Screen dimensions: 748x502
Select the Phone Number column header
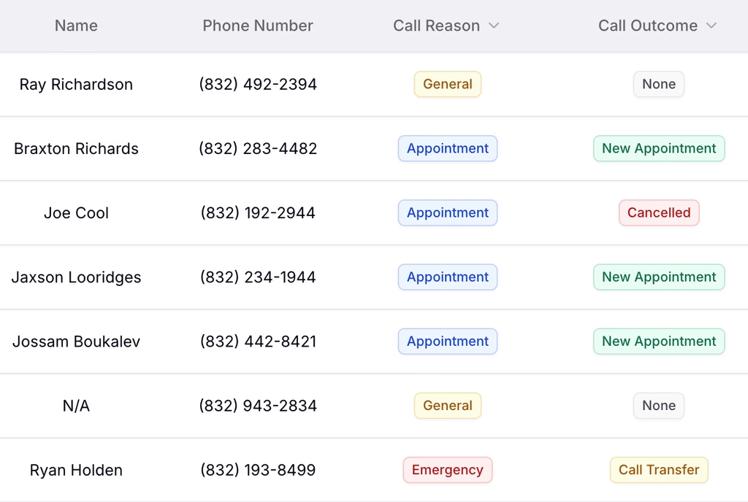(x=258, y=26)
